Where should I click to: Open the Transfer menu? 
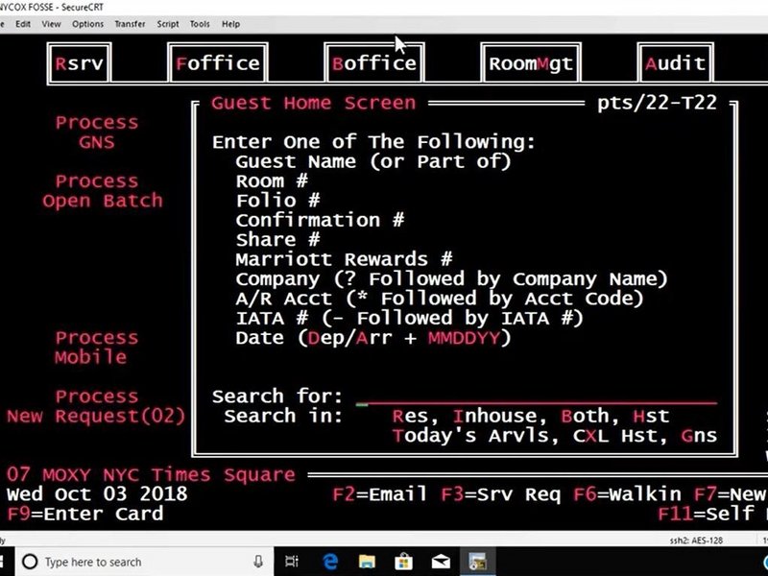(x=130, y=24)
